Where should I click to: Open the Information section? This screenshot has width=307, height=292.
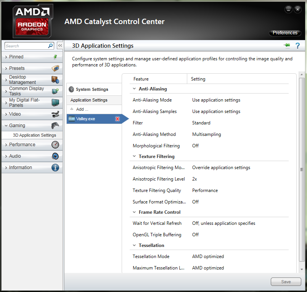(x=32, y=168)
